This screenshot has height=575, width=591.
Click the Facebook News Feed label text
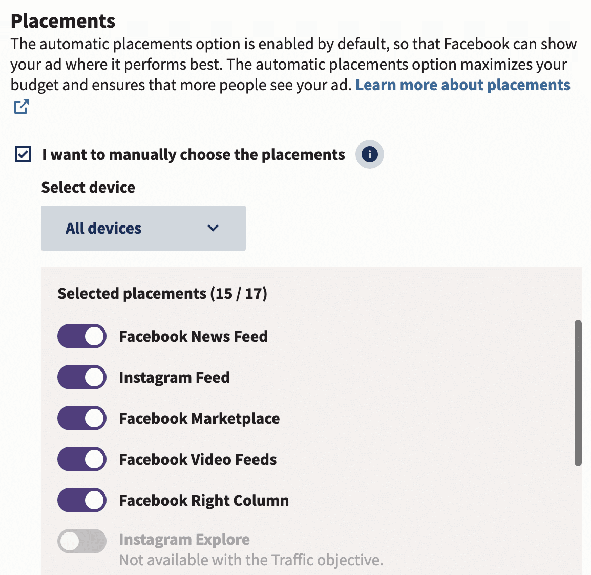193,336
